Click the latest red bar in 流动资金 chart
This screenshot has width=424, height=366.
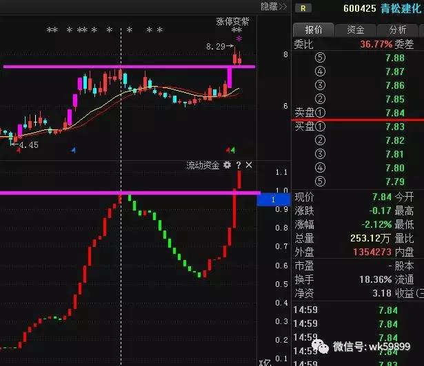239,180
